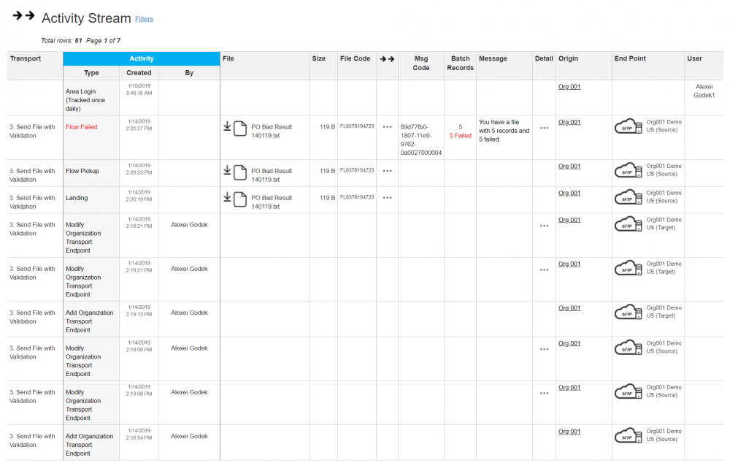The height and width of the screenshot is (463, 730).
Task: Click double-arrow icon in the column header
Action: point(386,59)
